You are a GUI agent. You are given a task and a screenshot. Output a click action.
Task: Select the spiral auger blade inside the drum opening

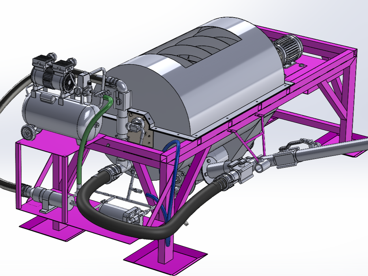coord(196,46)
